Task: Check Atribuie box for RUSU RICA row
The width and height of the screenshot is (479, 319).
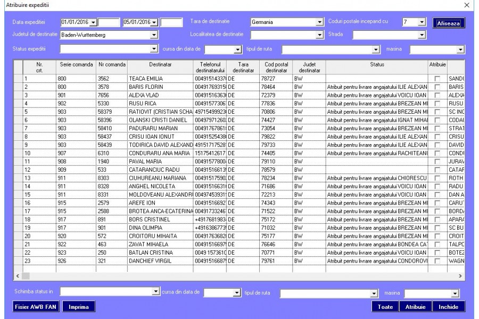Action: click(437, 104)
